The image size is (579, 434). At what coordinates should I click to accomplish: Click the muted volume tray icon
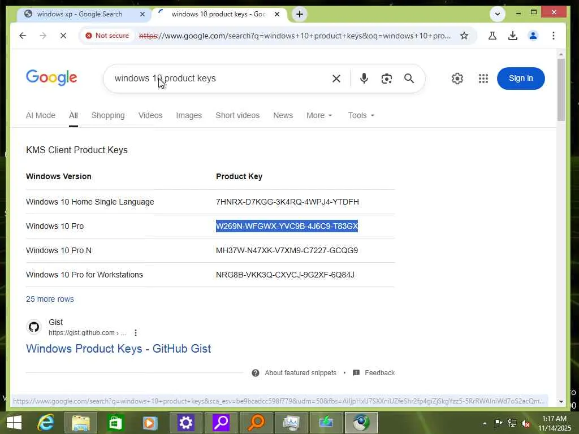point(526,423)
